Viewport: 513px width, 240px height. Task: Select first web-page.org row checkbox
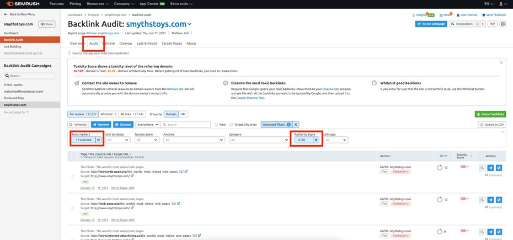click(72, 177)
